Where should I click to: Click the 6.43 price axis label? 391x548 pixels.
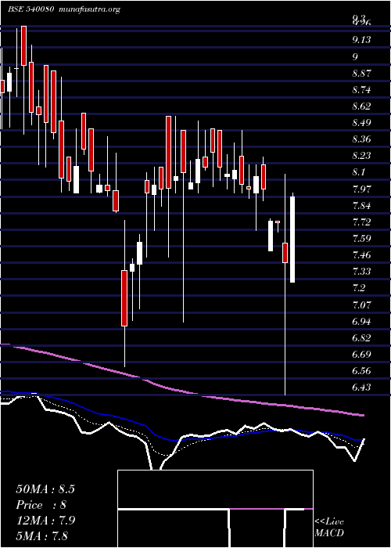tap(361, 388)
